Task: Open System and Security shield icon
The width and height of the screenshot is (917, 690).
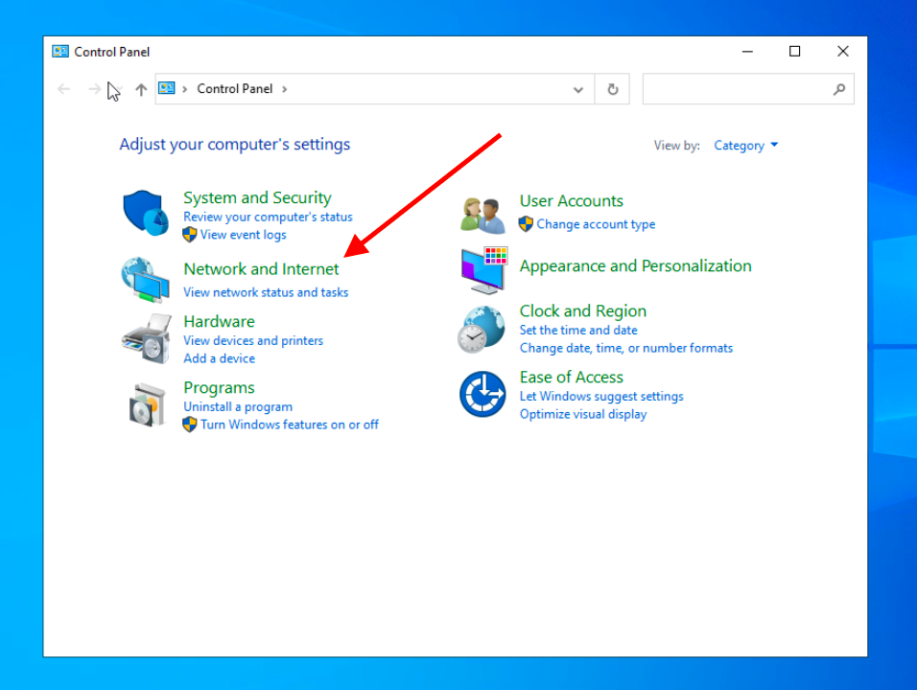Action: coord(146,213)
